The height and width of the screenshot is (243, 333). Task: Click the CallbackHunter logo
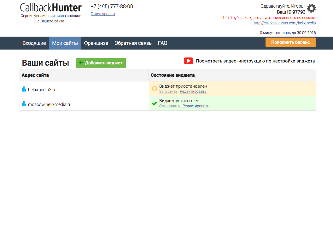pyautogui.click(x=51, y=8)
